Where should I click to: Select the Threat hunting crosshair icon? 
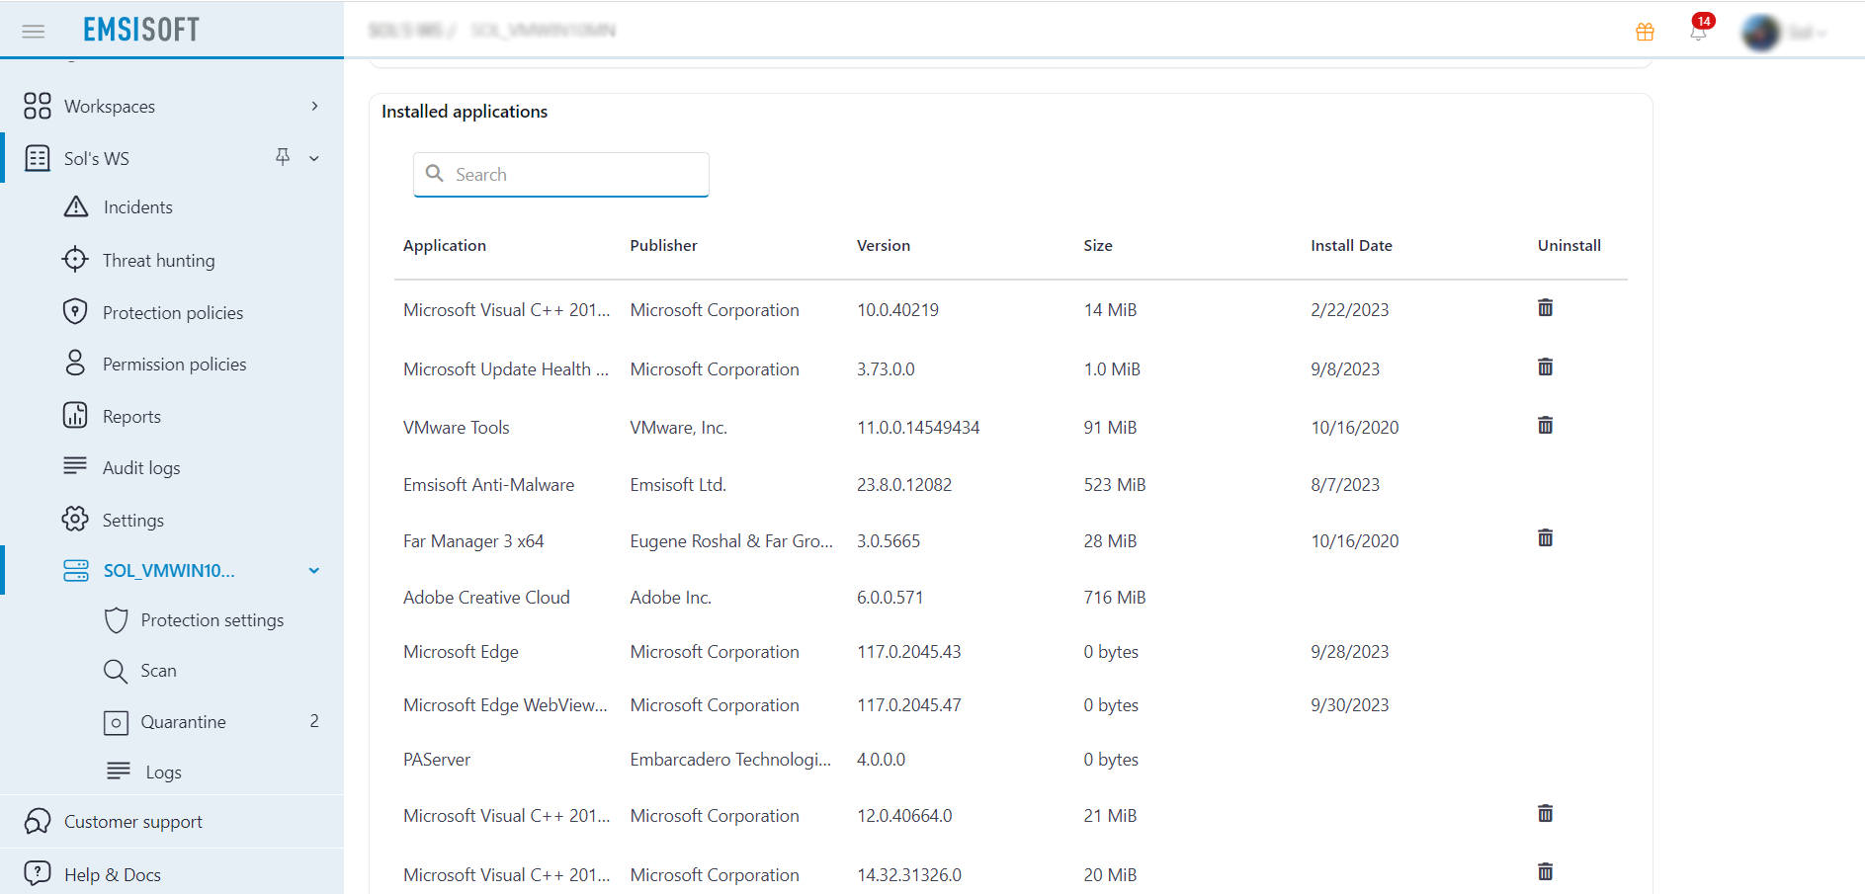tap(75, 260)
